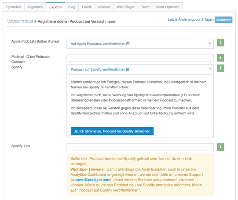Screen dimensions: 238x200
Task: Click external-link icon after Apple Podcasts veröffentlichen
Action: pyautogui.click(x=128, y=44)
